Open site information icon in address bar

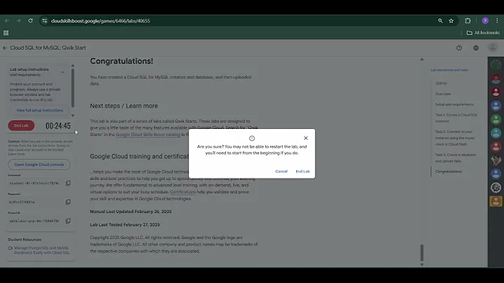[x=44, y=21]
